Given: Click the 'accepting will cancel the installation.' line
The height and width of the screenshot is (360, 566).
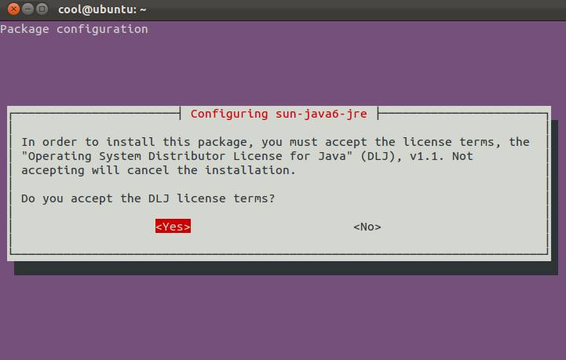Looking at the screenshot, I should click(x=159, y=170).
